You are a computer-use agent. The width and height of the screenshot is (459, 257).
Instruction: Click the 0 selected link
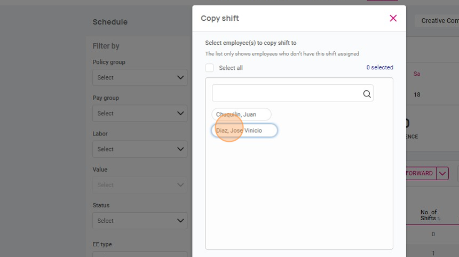379,68
